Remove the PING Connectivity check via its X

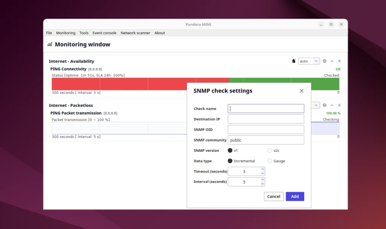tap(339, 61)
